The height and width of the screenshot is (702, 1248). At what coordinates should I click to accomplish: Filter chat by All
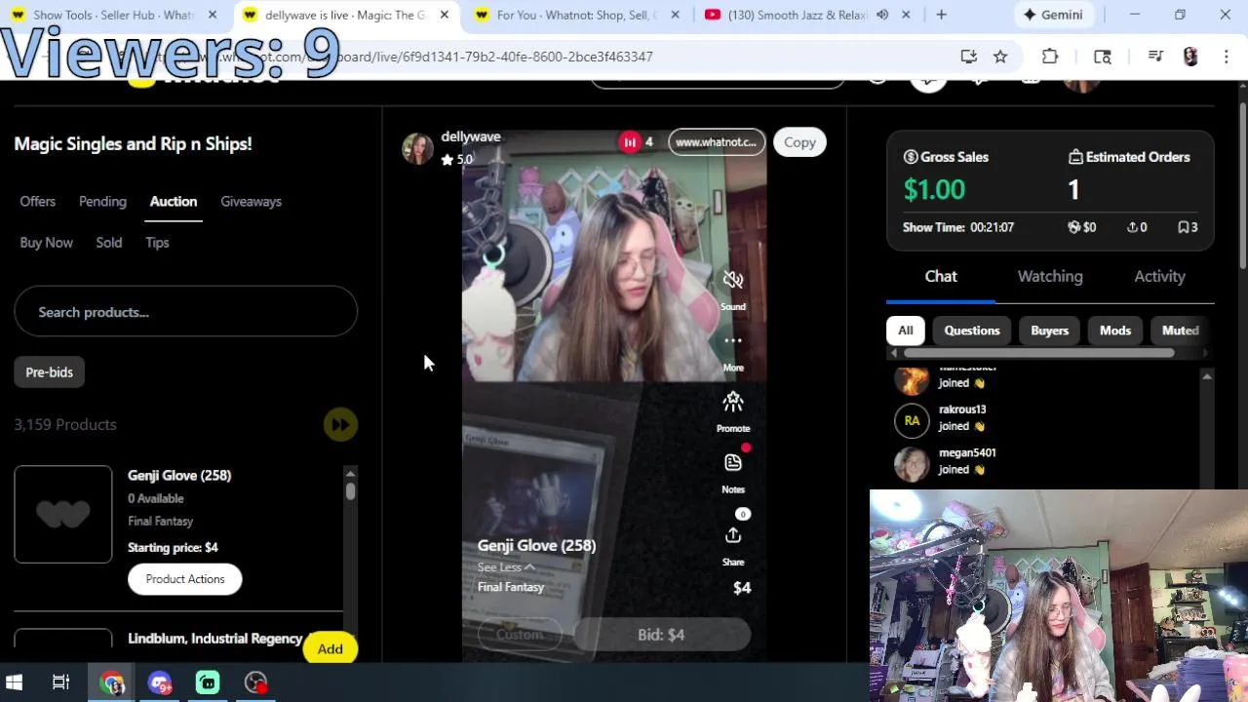click(906, 331)
